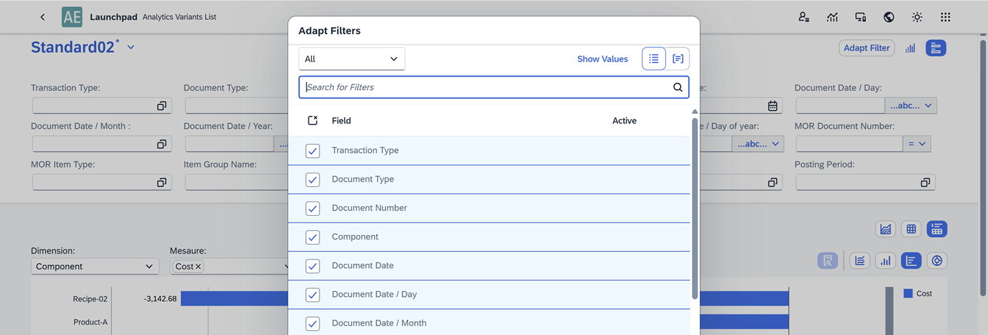Show chart and table hybrid view
Viewport: 988px width, 335px height.
937,229
